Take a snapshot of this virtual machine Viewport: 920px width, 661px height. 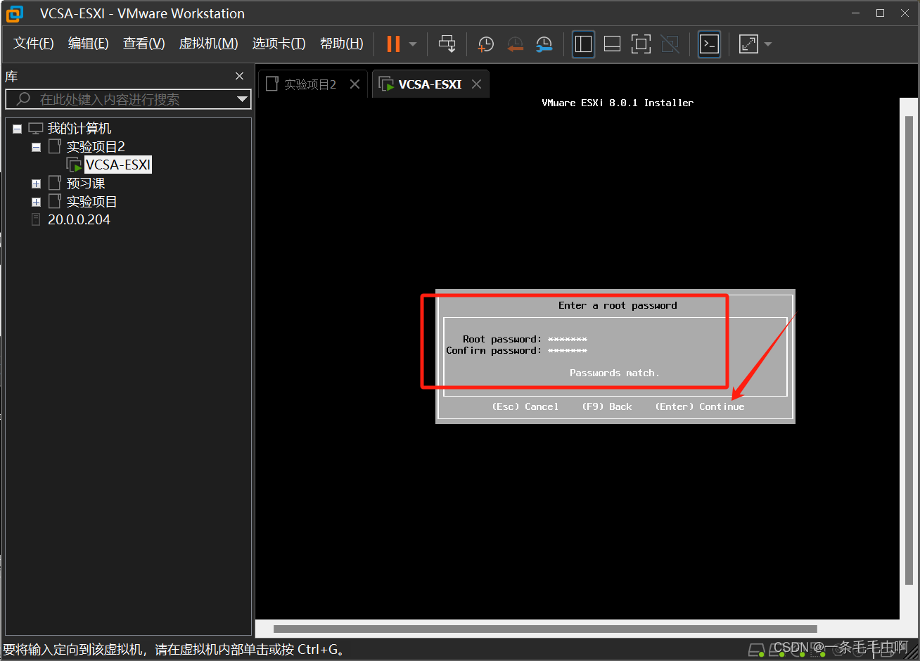point(485,44)
